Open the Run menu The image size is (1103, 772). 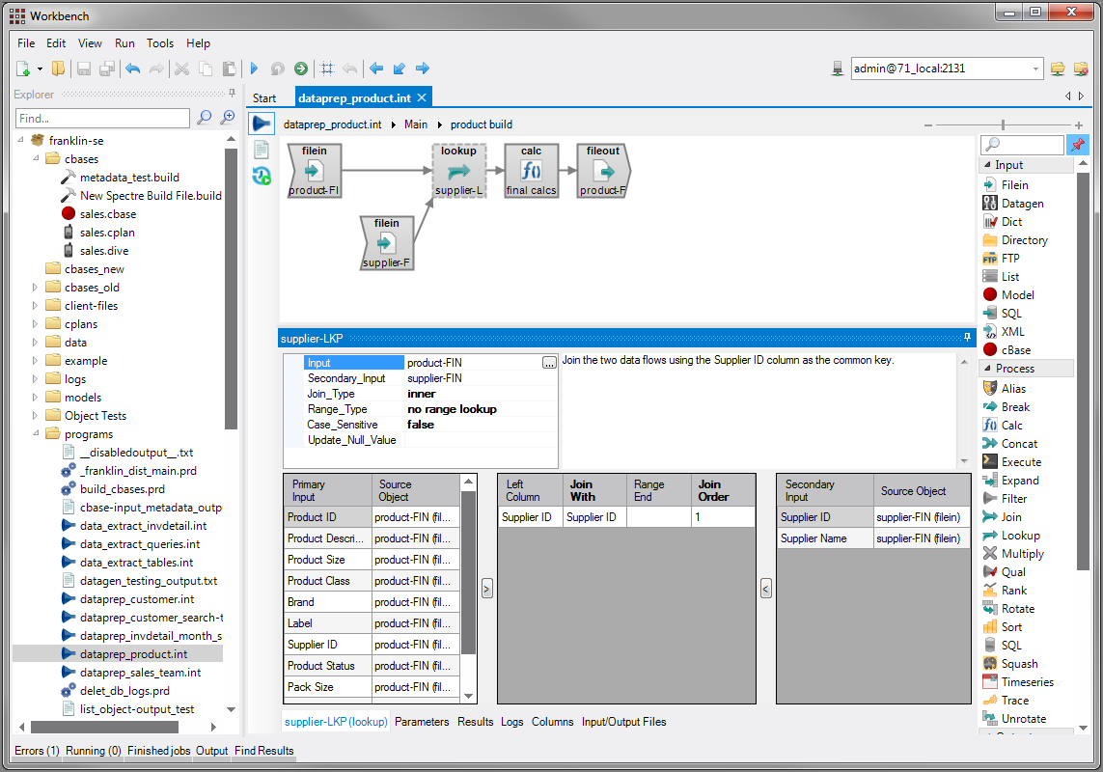(x=124, y=43)
